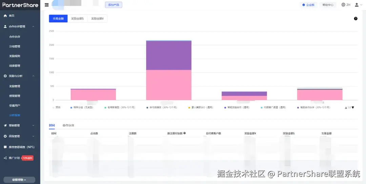Click the tallest bar's purple segment
This screenshot has height=184, width=366.
coord(169,55)
